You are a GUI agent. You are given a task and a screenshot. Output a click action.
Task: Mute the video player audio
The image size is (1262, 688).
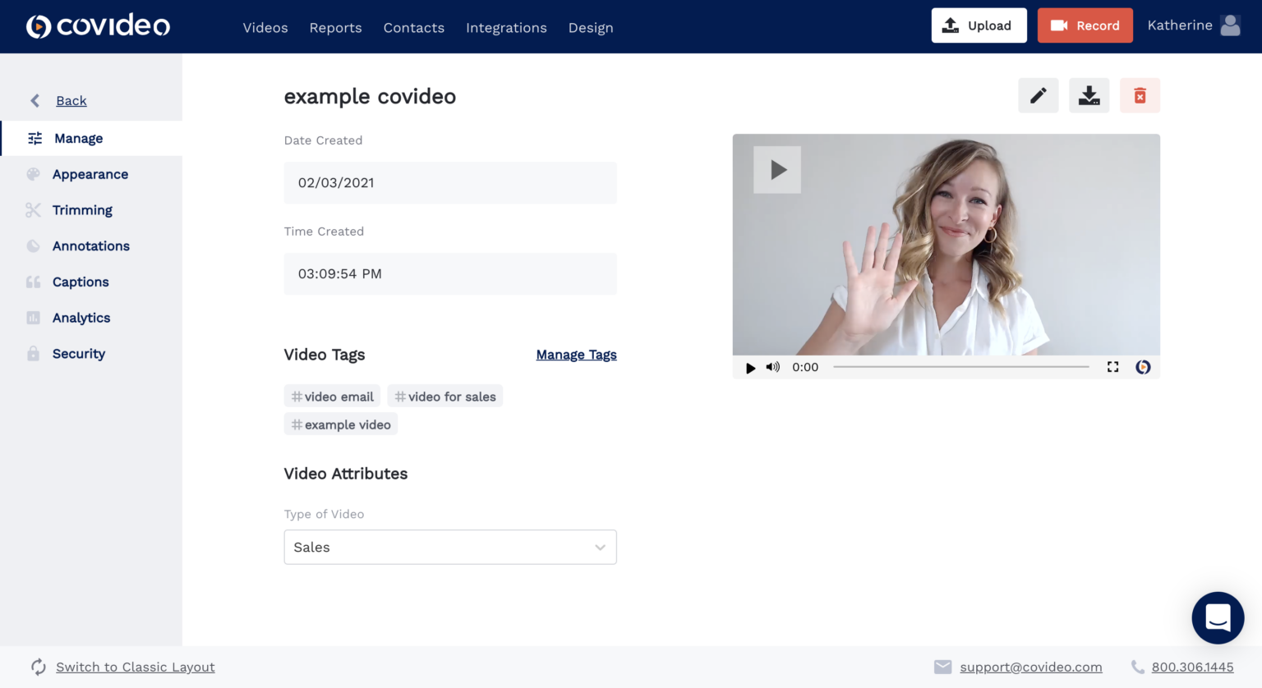tap(772, 368)
